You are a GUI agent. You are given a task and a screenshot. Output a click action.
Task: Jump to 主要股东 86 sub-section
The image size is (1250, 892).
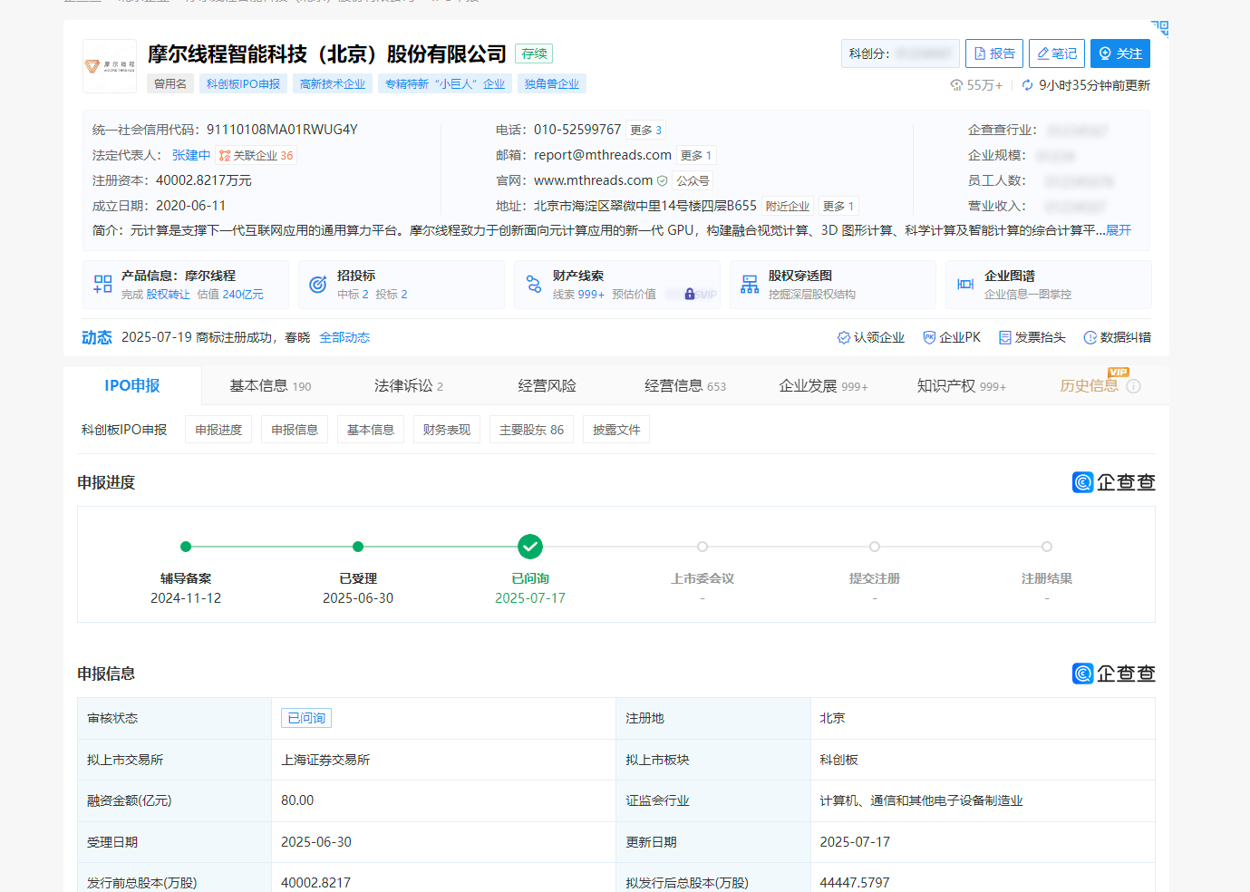[x=531, y=430]
